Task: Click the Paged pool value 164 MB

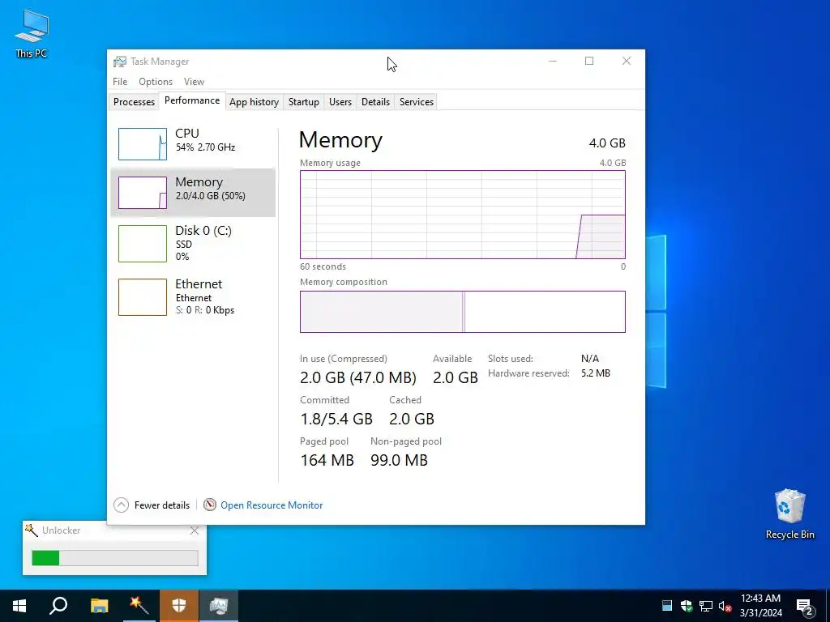Action: (x=327, y=460)
